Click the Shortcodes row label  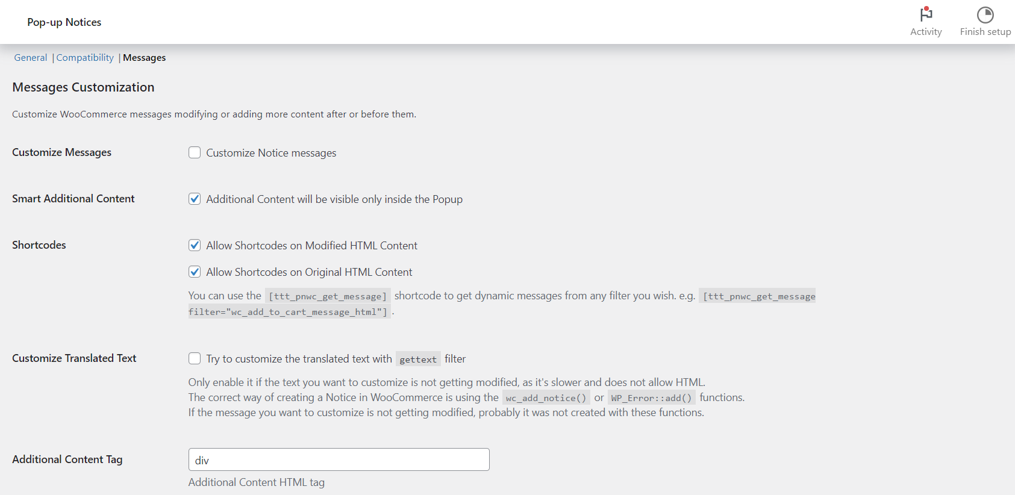coord(39,245)
